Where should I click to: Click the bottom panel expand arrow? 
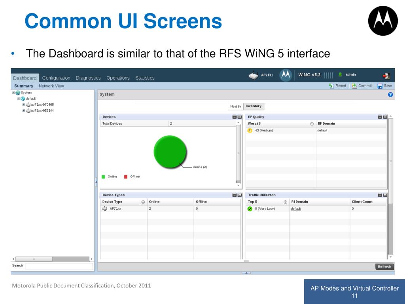pos(246,273)
